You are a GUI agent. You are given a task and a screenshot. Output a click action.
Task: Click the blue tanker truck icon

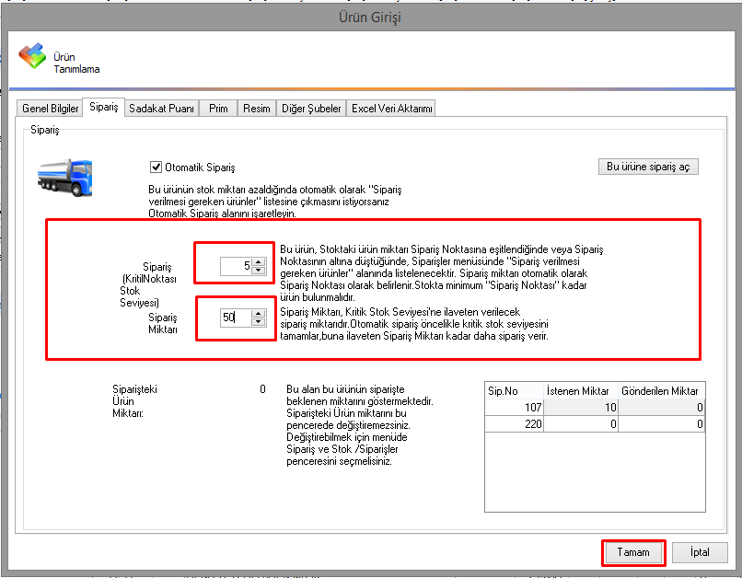coord(64,176)
